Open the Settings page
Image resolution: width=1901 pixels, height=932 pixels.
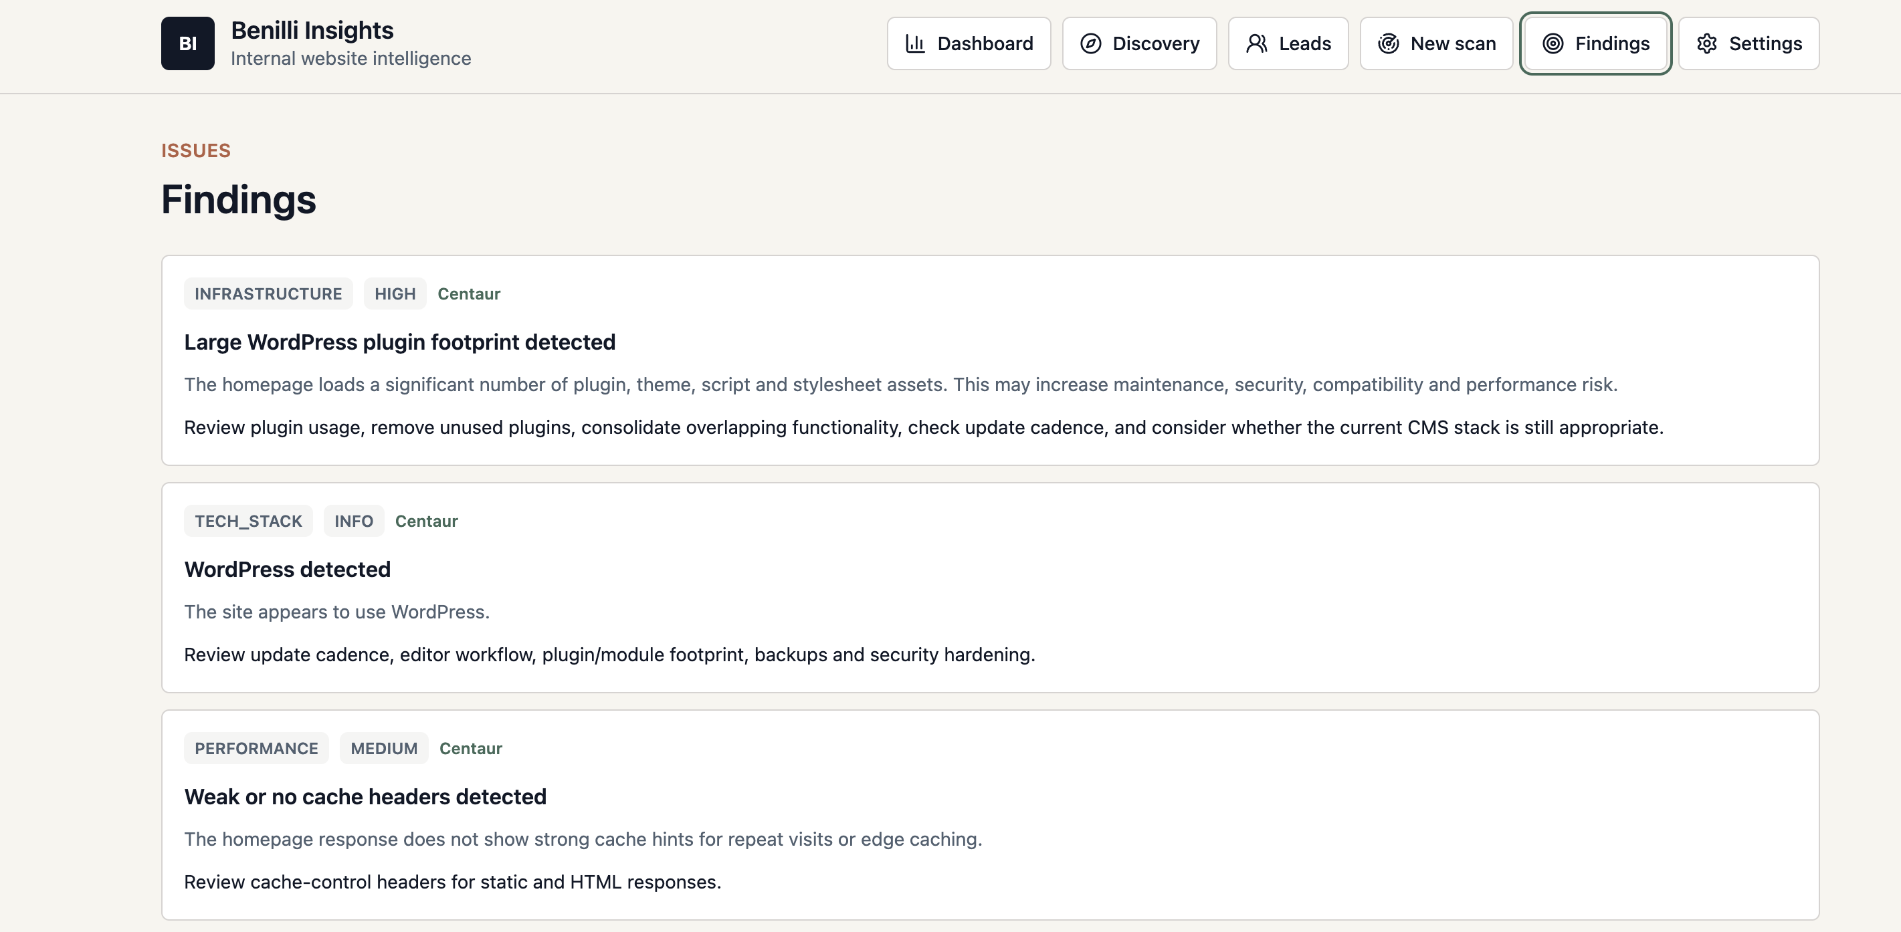pos(1748,43)
